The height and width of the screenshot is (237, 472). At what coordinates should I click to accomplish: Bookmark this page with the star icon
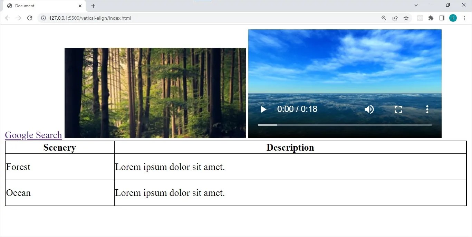pyautogui.click(x=406, y=18)
